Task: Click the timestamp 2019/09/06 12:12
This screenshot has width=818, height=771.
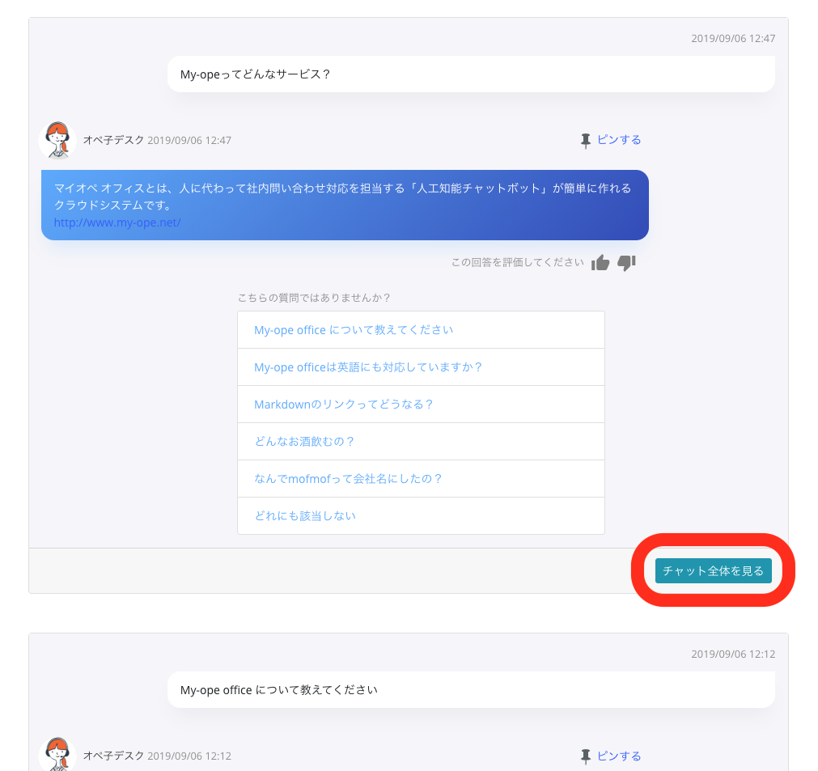Action: tap(732, 654)
